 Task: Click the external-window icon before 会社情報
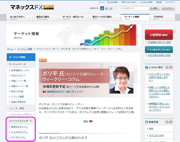pos(108,2)
